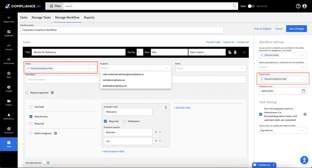Open Notifications bell in sidebar

(9, 117)
